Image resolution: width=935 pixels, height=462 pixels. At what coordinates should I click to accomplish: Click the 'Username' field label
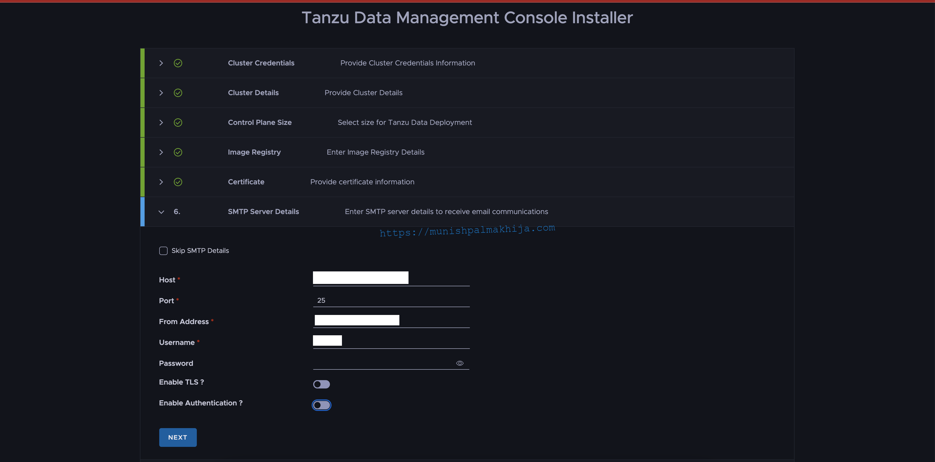point(177,343)
